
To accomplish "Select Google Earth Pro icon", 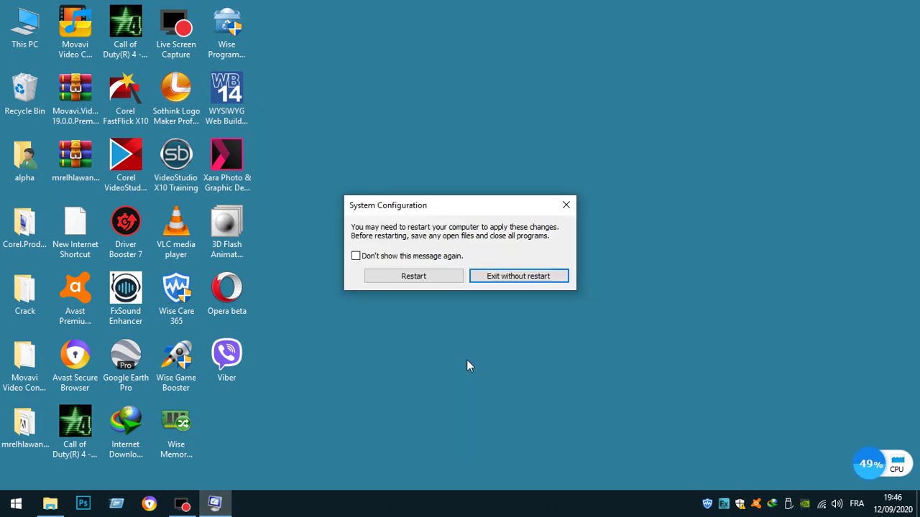I will (x=126, y=366).
